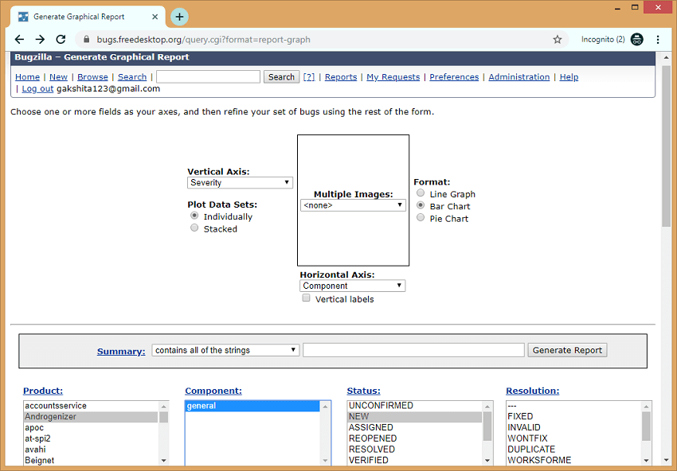Select accountsservice in Product list
The width and height of the screenshot is (677, 471).
pyautogui.click(x=91, y=406)
